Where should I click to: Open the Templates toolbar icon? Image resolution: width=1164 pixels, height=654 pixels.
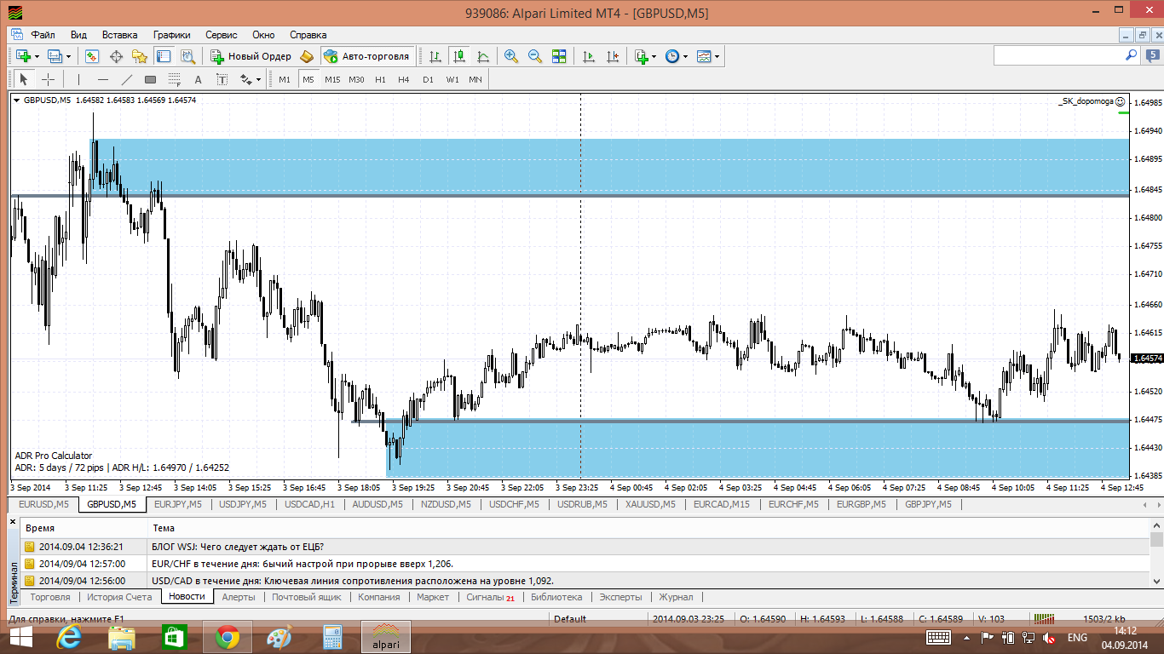click(704, 56)
